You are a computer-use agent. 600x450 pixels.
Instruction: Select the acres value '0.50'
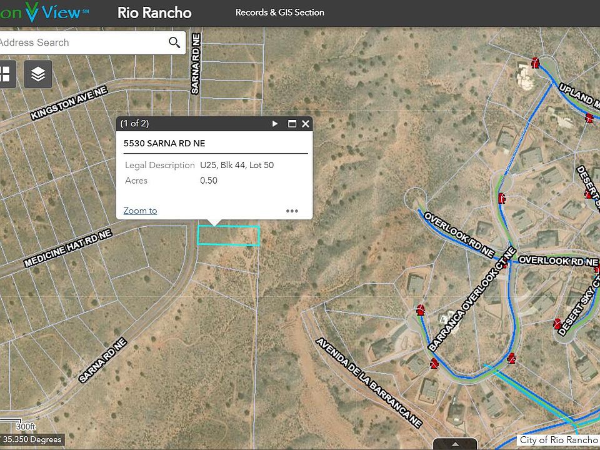(x=209, y=181)
